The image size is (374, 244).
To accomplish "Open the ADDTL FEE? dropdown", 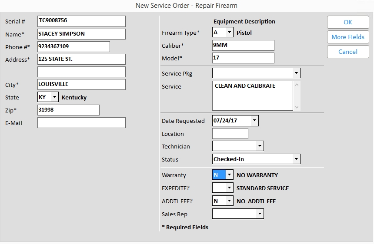I will [x=229, y=201].
